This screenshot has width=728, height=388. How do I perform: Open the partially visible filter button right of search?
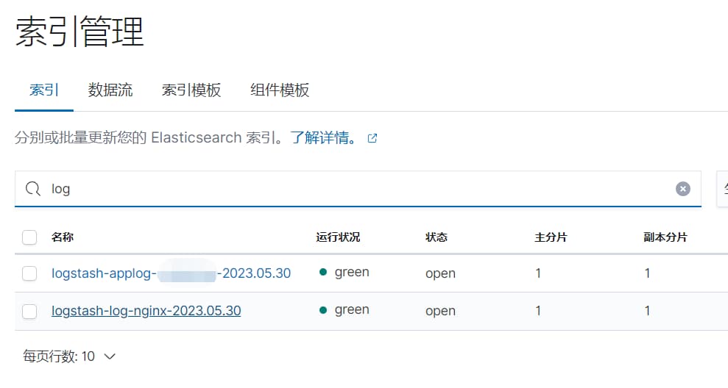point(722,189)
